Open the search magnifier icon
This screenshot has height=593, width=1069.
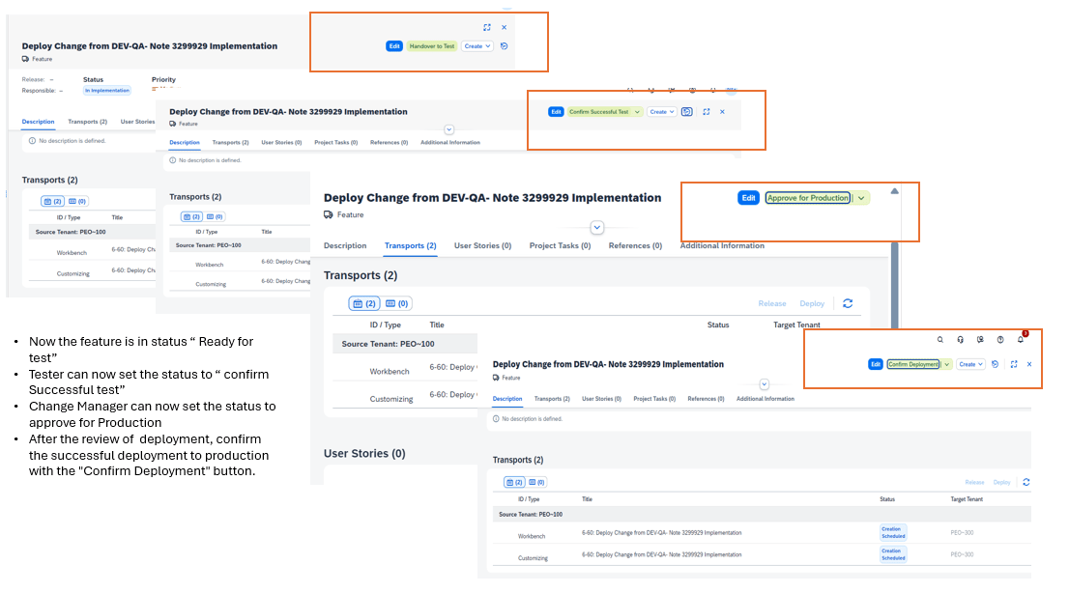[939, 339]
